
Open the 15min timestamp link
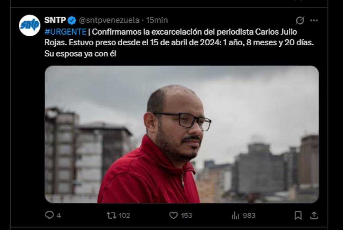(x=157, y=20)
